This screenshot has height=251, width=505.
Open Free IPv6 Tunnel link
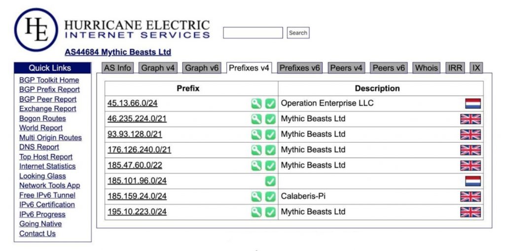(47, 195)
